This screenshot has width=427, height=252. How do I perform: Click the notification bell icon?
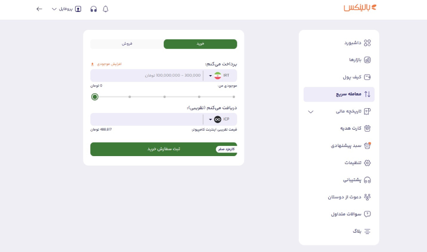pos(105,9)
